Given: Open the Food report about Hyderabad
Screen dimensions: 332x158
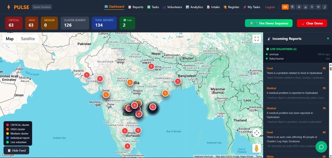Looking at the screenshot, I should click(x=296, y=73).
